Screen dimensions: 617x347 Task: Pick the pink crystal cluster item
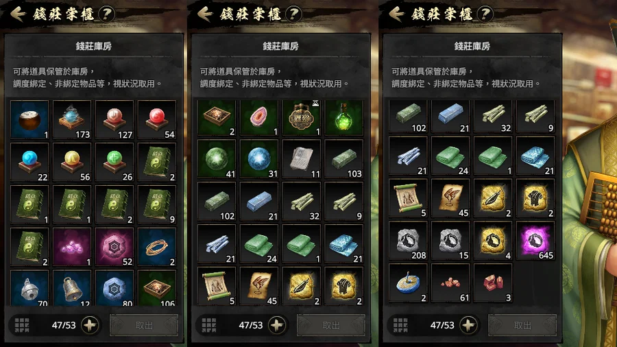click(71, 247)
